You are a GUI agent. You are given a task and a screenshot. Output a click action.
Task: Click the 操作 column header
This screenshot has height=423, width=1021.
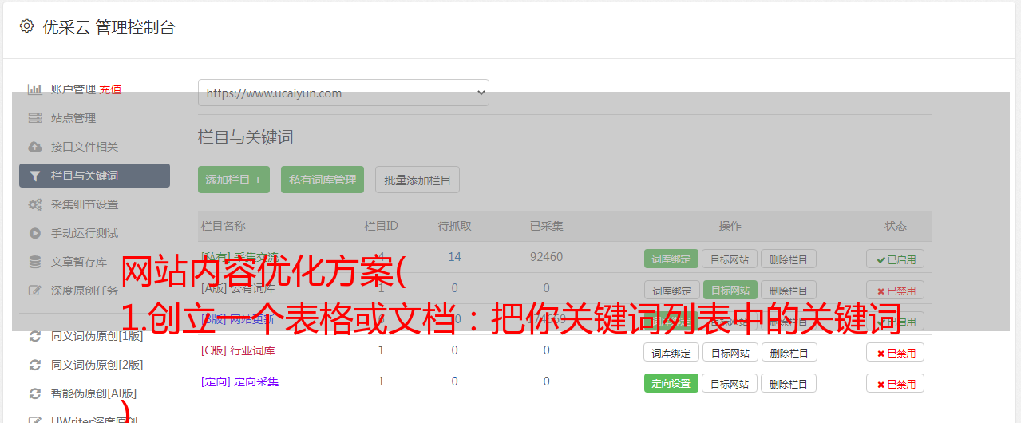730,226
